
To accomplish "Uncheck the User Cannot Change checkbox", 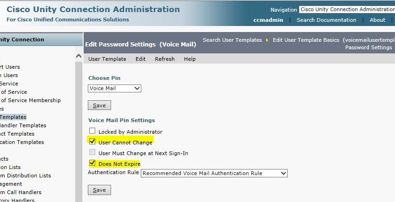I will pyautogui.click(x=92, y=142).
